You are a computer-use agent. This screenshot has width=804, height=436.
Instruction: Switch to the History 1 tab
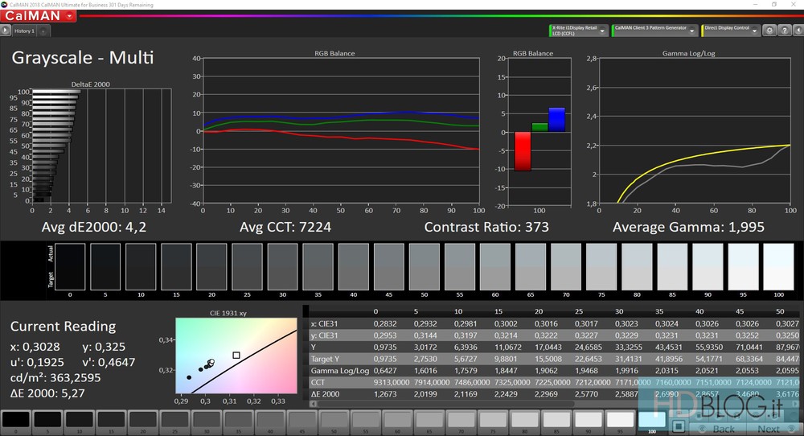(x=24, y=31)
